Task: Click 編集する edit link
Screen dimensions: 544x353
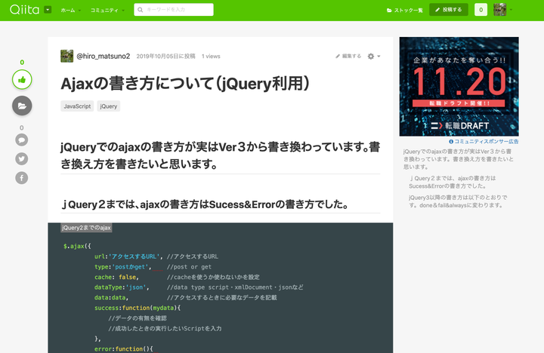Action: pyautogui.click(x=348, y=56)
